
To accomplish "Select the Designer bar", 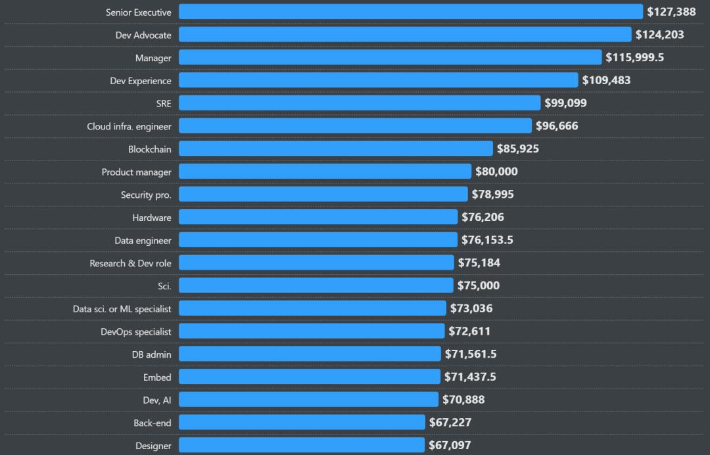I will point(301,445).
